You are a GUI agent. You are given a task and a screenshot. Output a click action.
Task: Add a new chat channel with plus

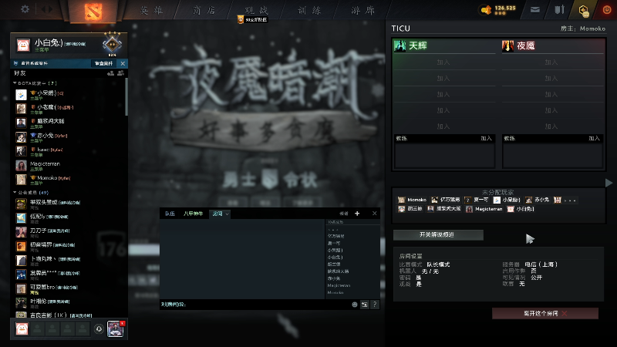point(357,214)
